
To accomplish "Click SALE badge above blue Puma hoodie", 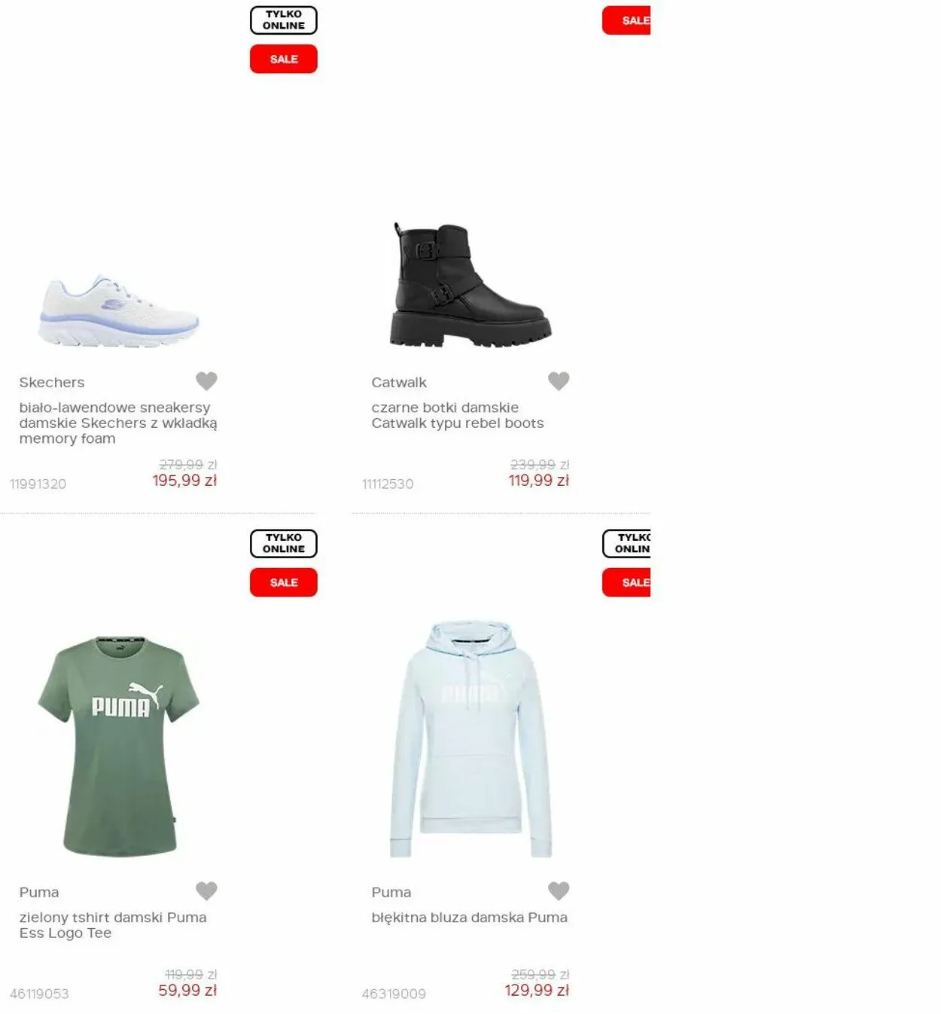I will (626, 582).
